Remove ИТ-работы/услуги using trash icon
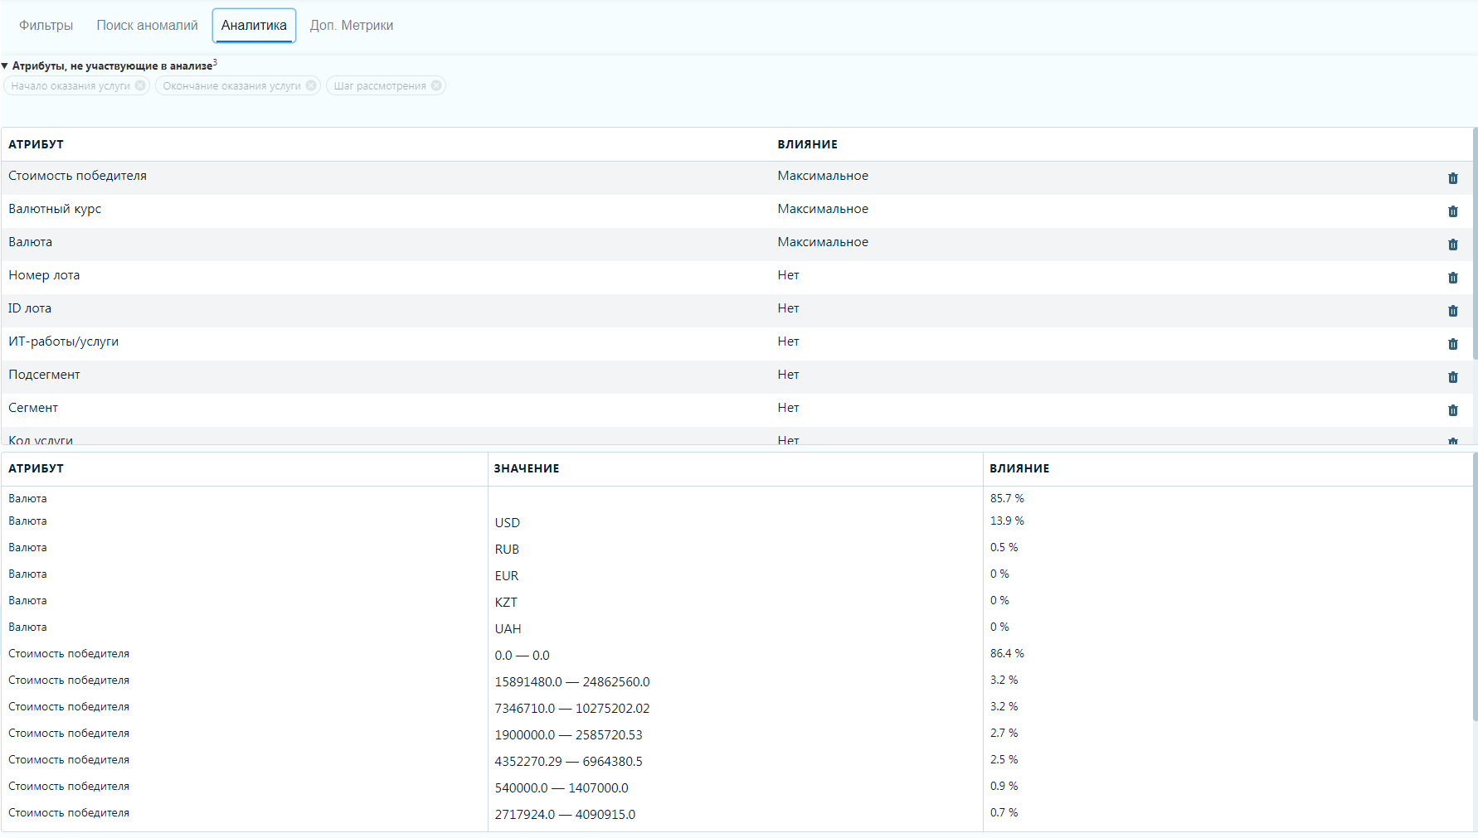The height and width of the screenshot is (838, 1478). click(x=1452, y=344)
